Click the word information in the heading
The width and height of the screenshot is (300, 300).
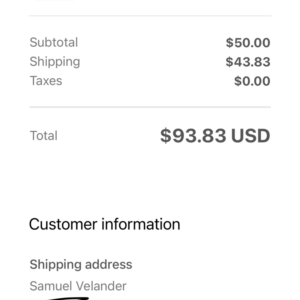click(141, 224)
